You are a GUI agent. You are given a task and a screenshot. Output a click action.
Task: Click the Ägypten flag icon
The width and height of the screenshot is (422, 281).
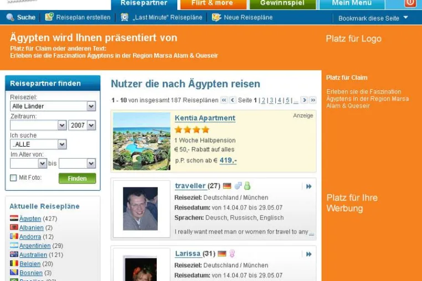click(14, 218)
